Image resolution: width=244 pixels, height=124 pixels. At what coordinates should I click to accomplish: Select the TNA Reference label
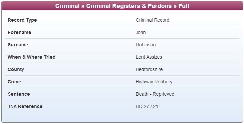coord(25,106)
